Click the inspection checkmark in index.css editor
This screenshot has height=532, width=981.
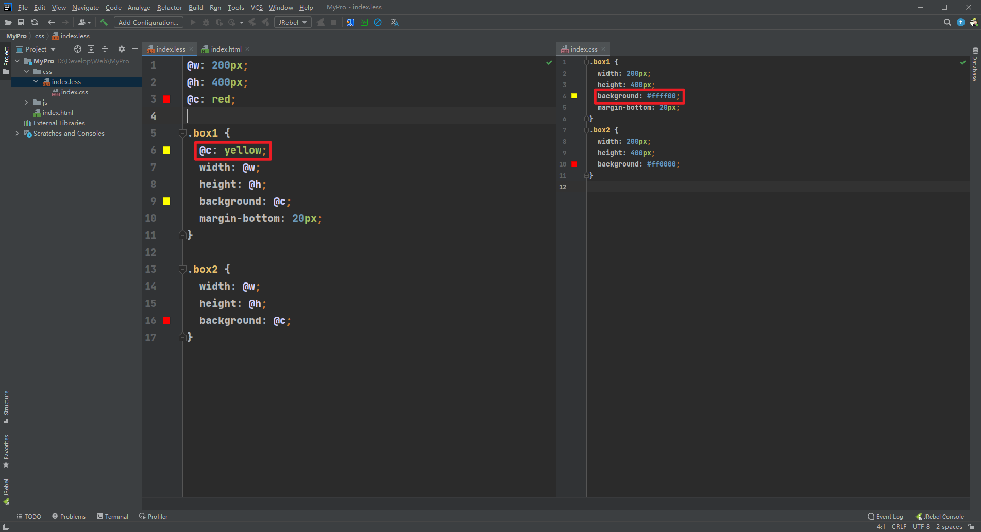point(963,62)
